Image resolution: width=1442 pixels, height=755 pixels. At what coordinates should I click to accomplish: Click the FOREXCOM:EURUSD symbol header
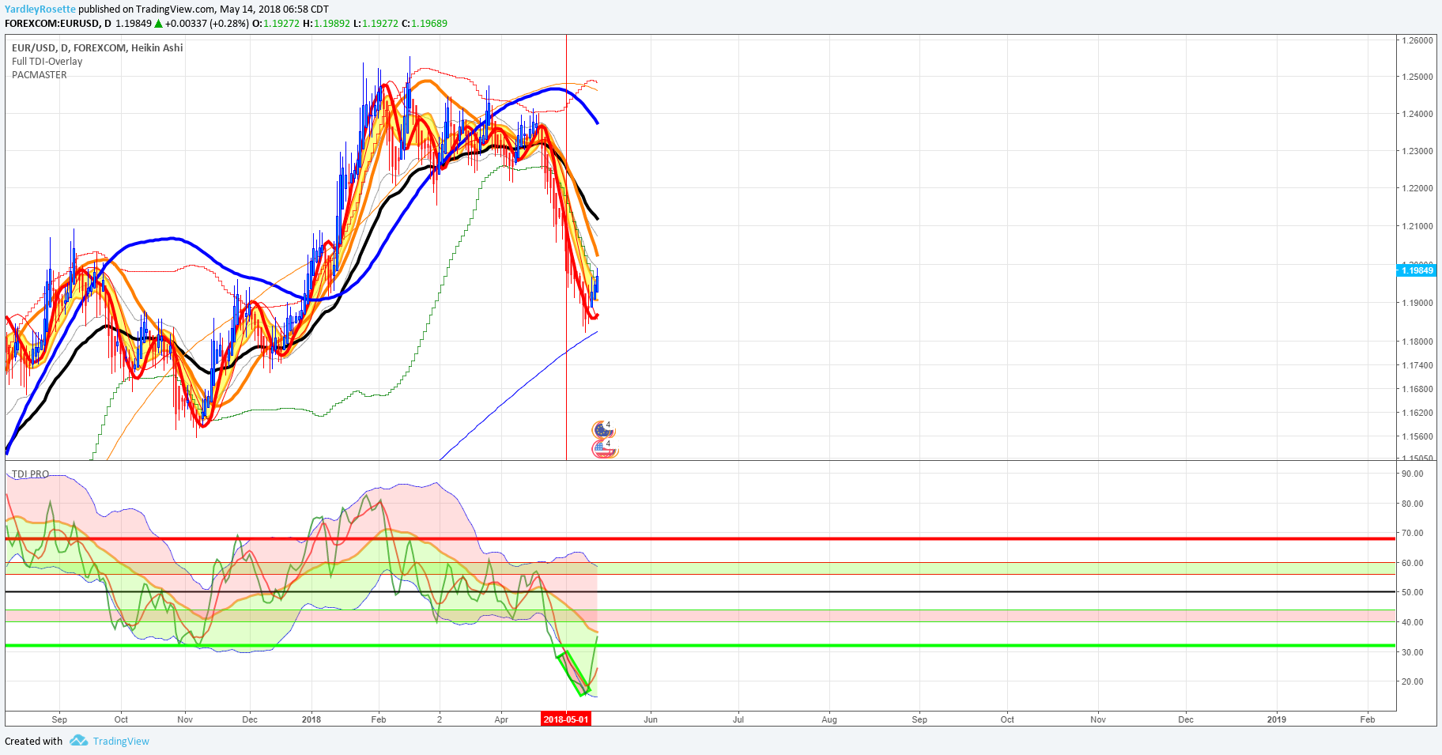click(x=58, y=24)
